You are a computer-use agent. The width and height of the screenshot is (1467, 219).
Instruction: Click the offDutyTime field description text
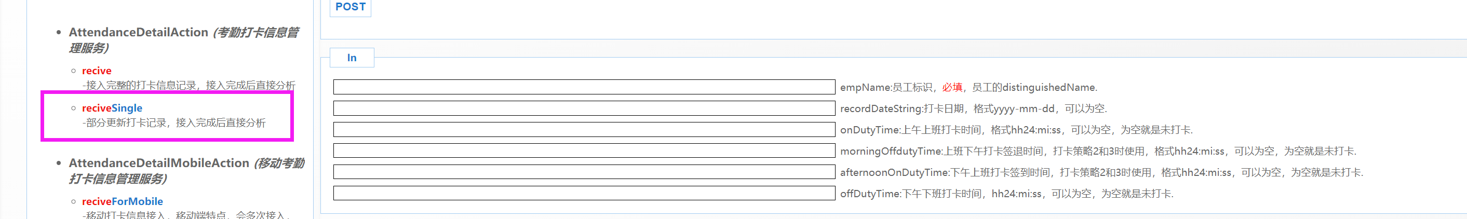coord(1006,194)
